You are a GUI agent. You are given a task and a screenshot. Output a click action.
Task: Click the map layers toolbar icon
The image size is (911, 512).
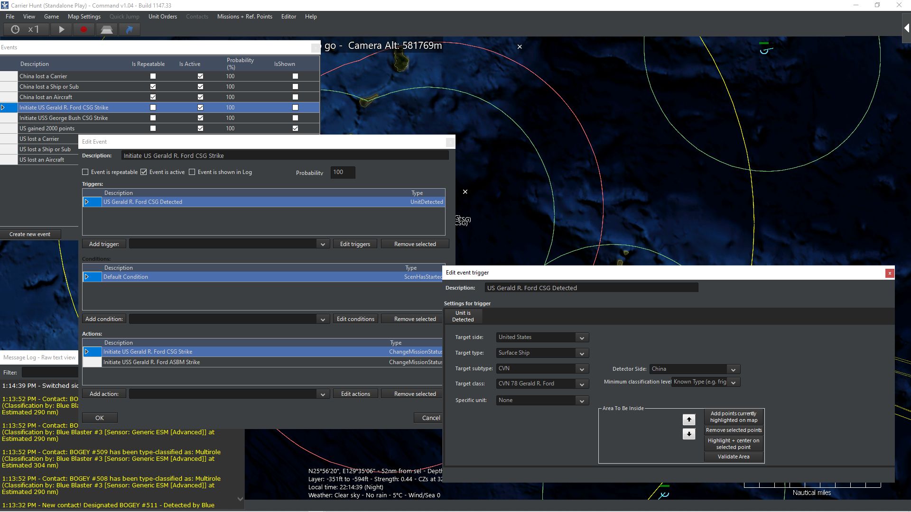[x=106, y=29]
